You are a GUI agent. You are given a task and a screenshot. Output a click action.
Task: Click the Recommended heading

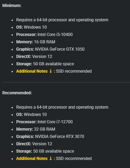tap(17, 93)
